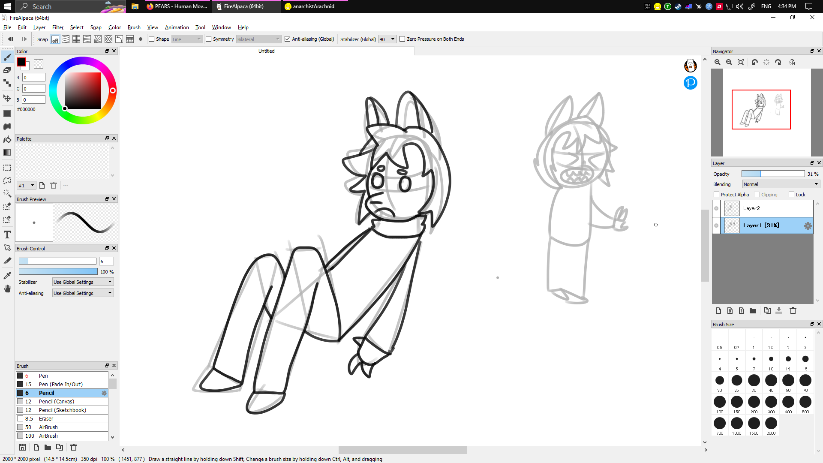Click the R color value input field
The height and width of the screenshot is (463, 823).
tap(34, 78)
